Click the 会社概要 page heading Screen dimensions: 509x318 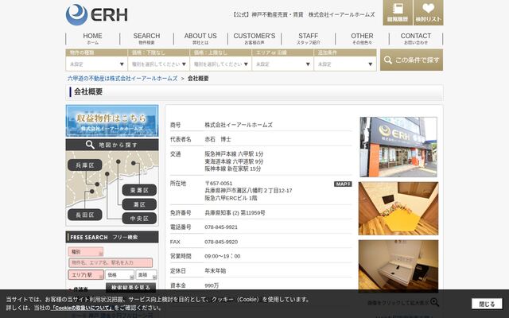tap(88, 92)
